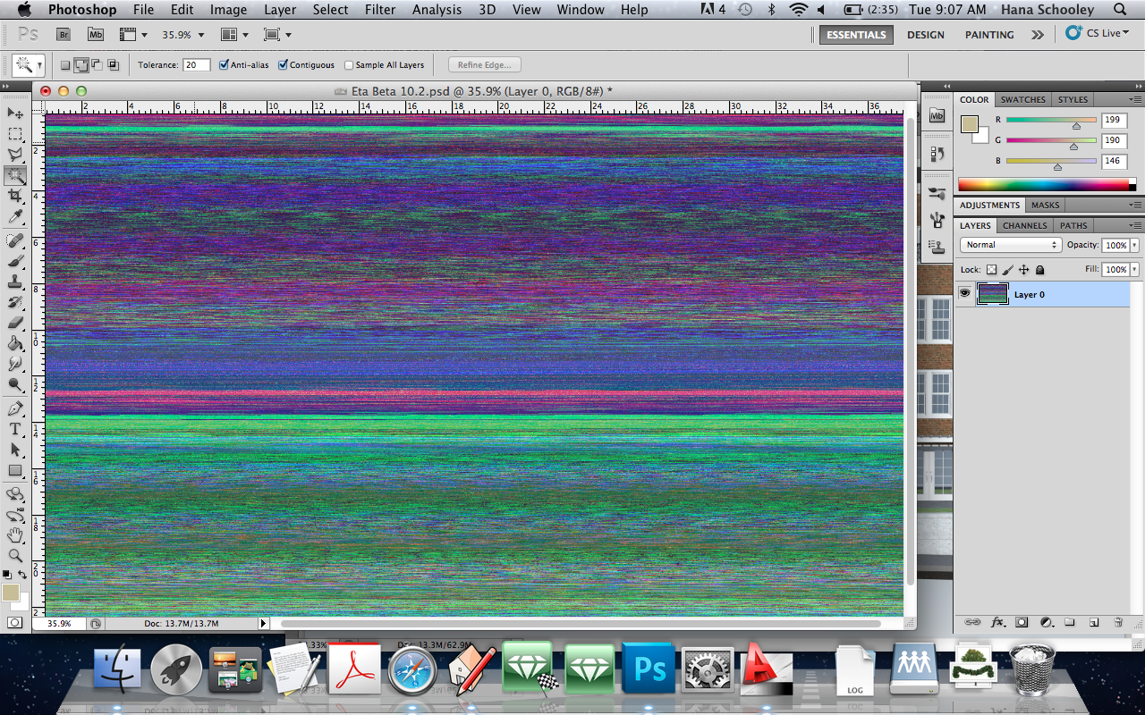Select the Path Selection tool
This screenshot has height=715, width=1145.
[x=15, y=450]
